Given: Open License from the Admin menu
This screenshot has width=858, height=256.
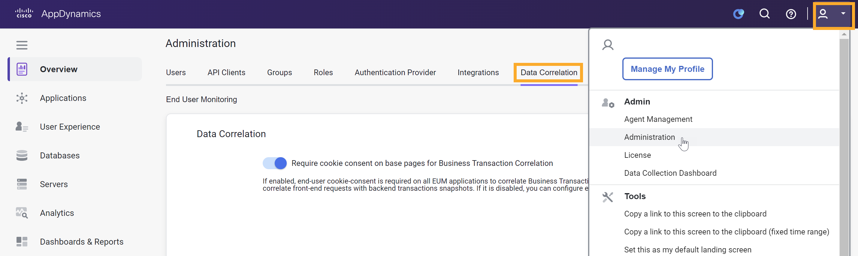Looking at the screenshot, I should (x=637, y=155).
